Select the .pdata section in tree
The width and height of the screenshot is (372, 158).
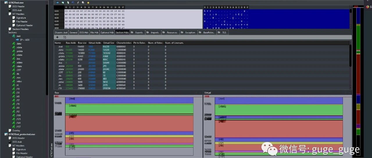(19, 51)
